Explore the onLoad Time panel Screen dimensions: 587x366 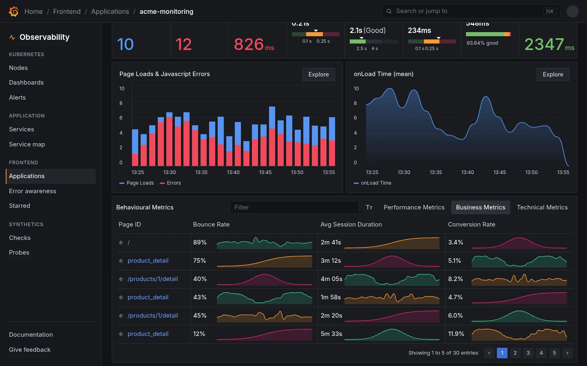pyautogui.click(x=553, y=74)
